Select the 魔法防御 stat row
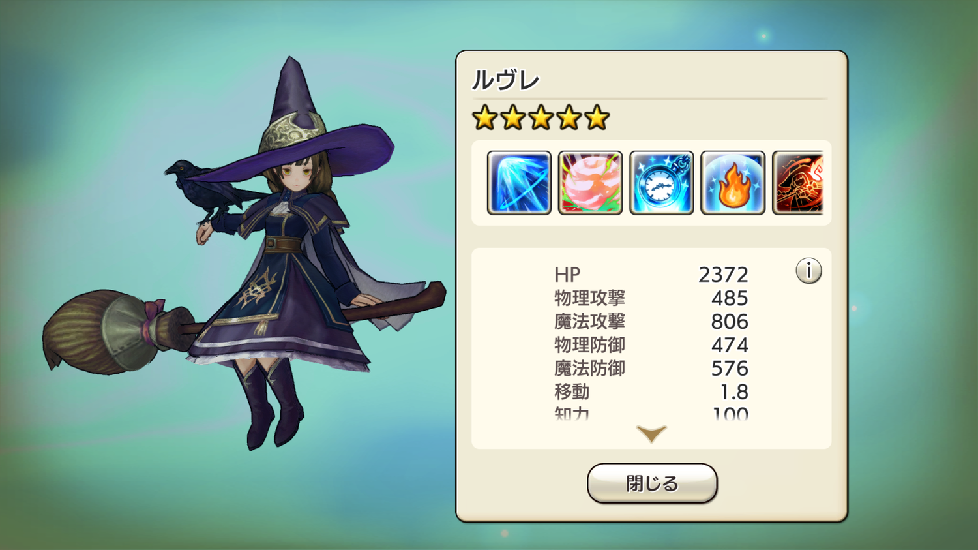This screenshot has height=550, width=978. (651, 369)
